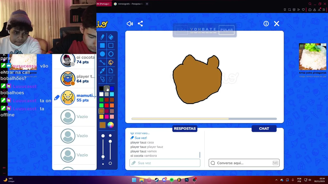Click the answers list scrollbar
Screen dimensions: 328x184
tap(200, 155)
